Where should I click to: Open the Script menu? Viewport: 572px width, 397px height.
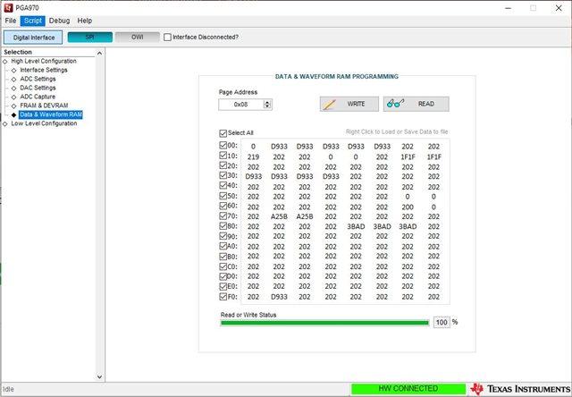click(33, 21)
